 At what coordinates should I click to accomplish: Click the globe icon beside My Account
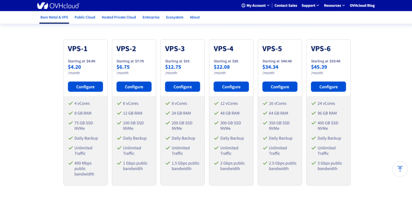(x=243, y=6)
